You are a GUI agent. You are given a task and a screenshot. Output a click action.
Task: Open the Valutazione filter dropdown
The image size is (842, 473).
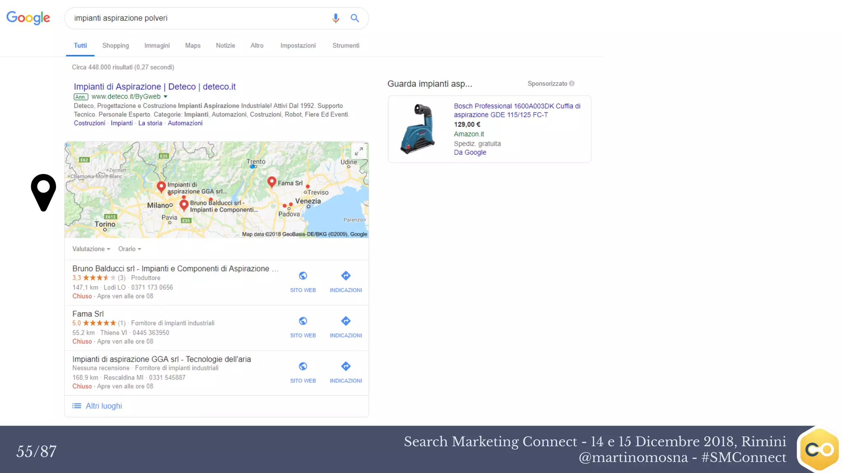(91, 249)
